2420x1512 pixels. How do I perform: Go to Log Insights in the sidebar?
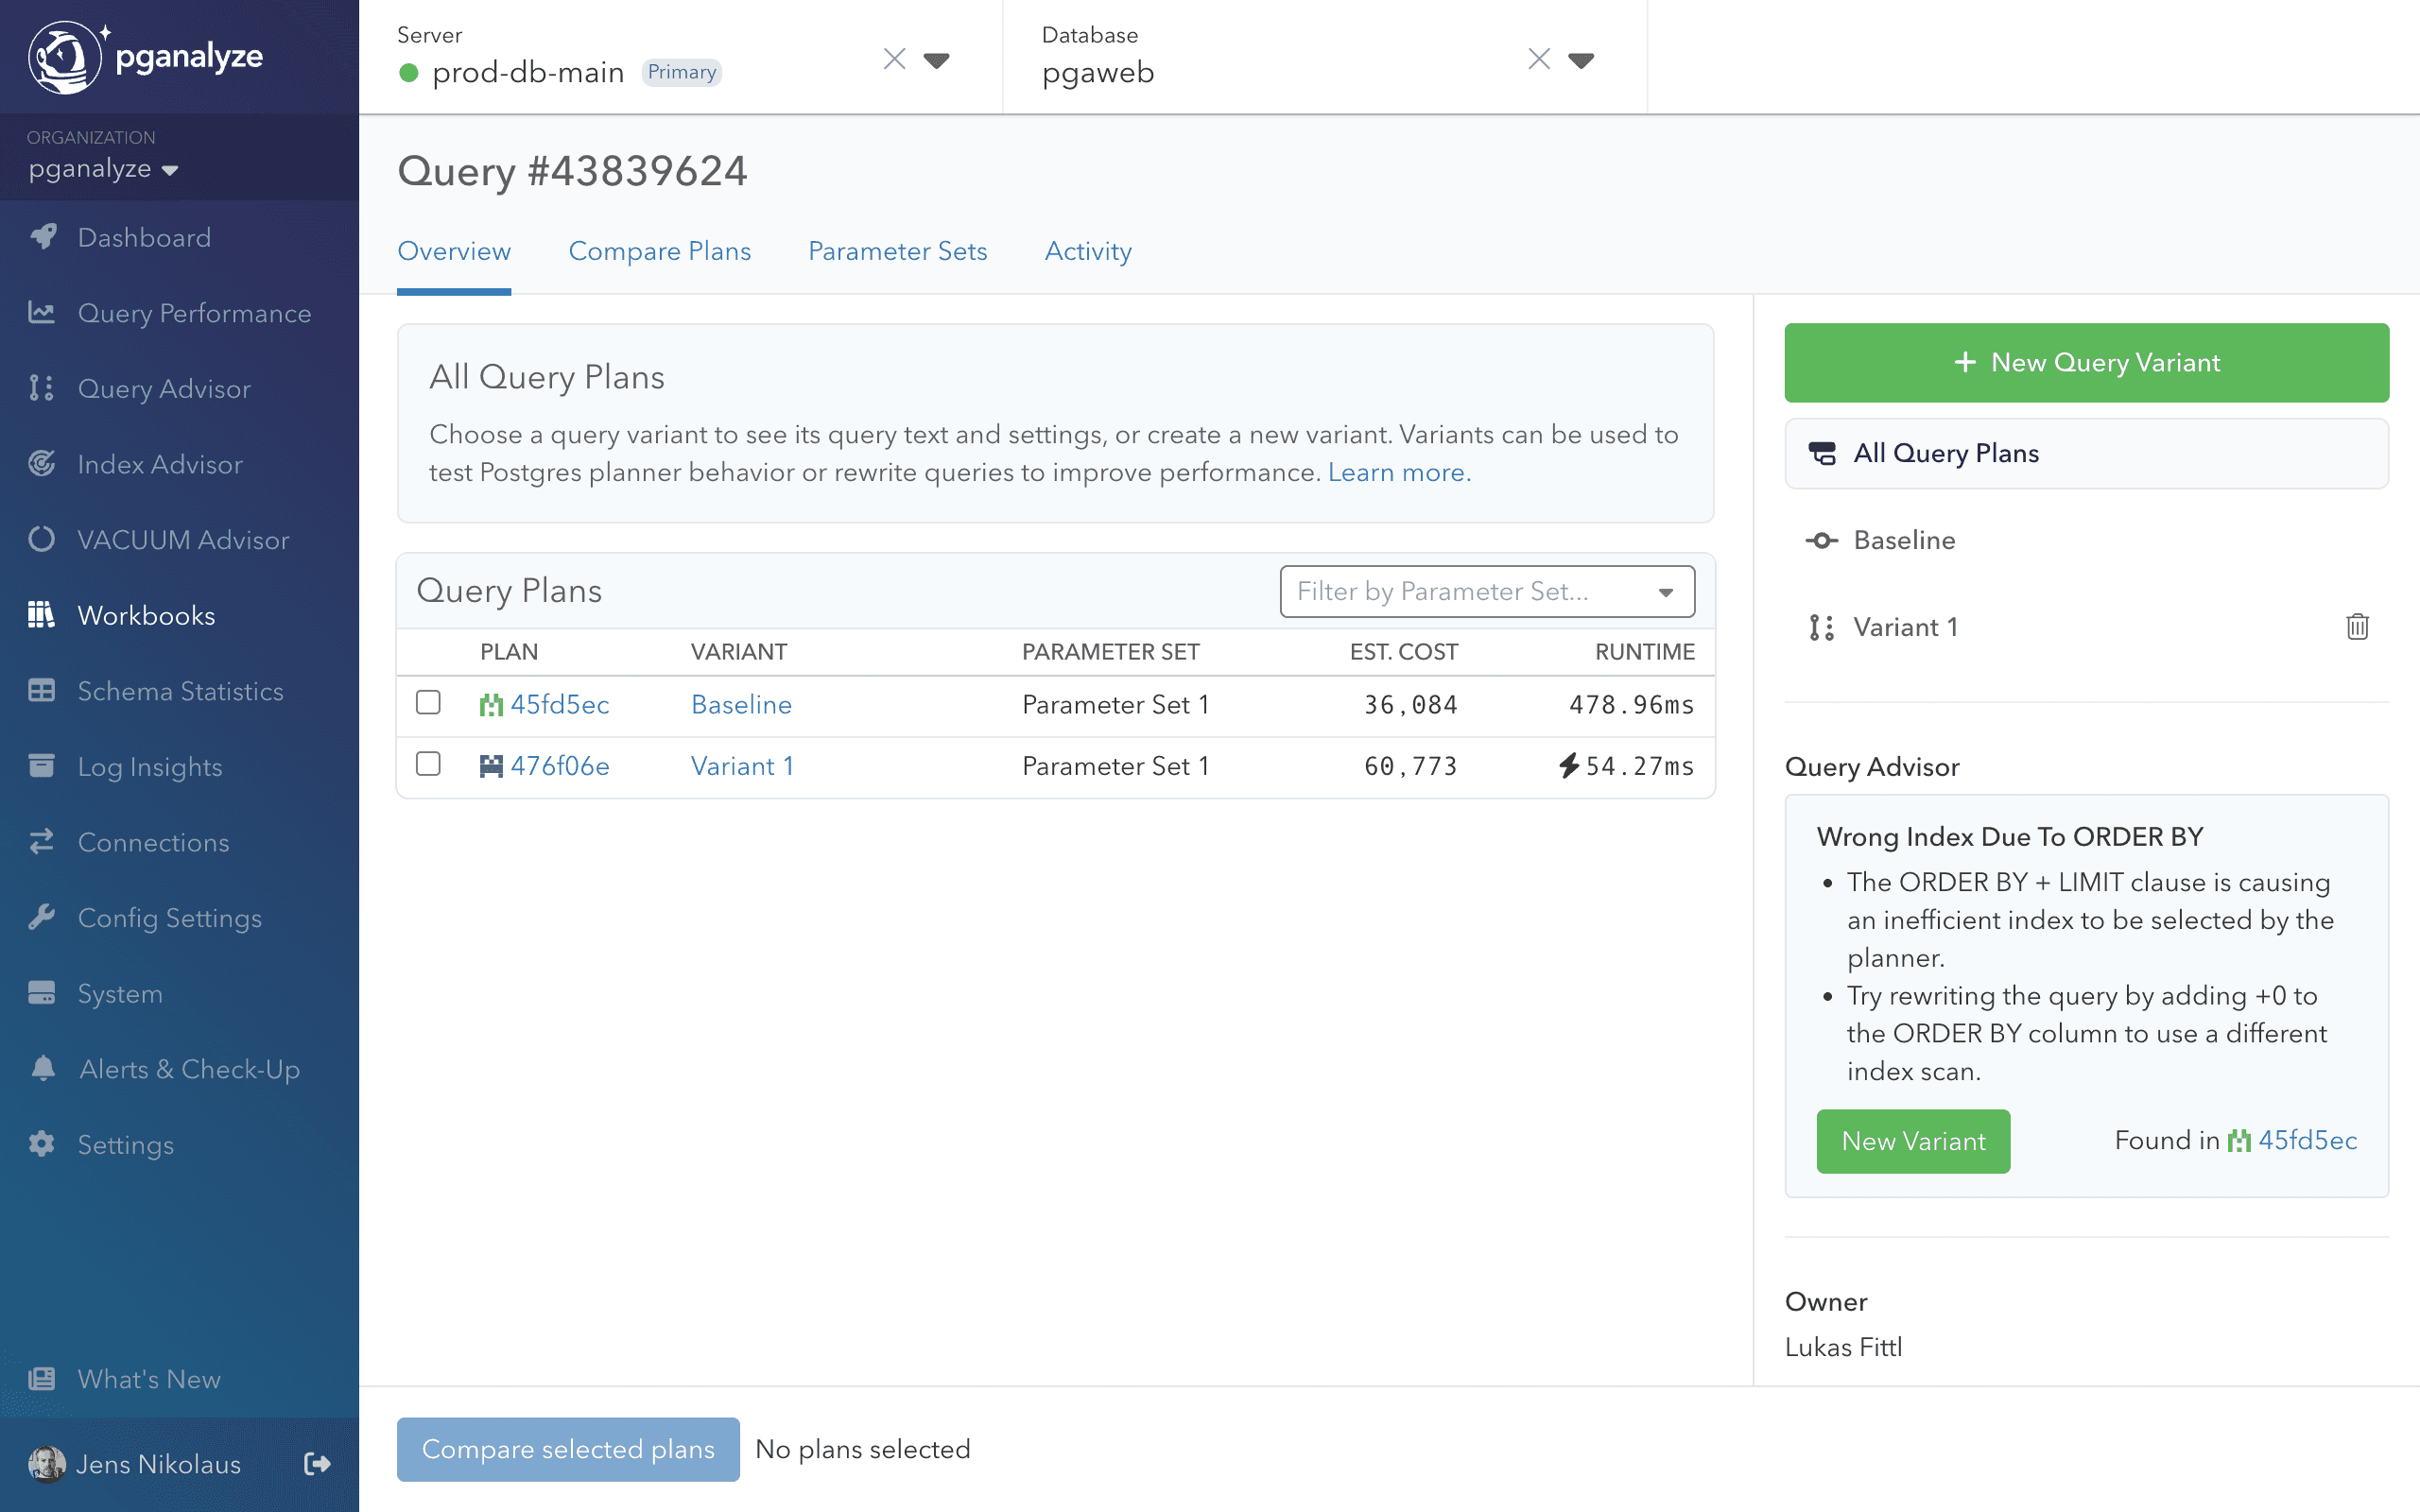150,767
